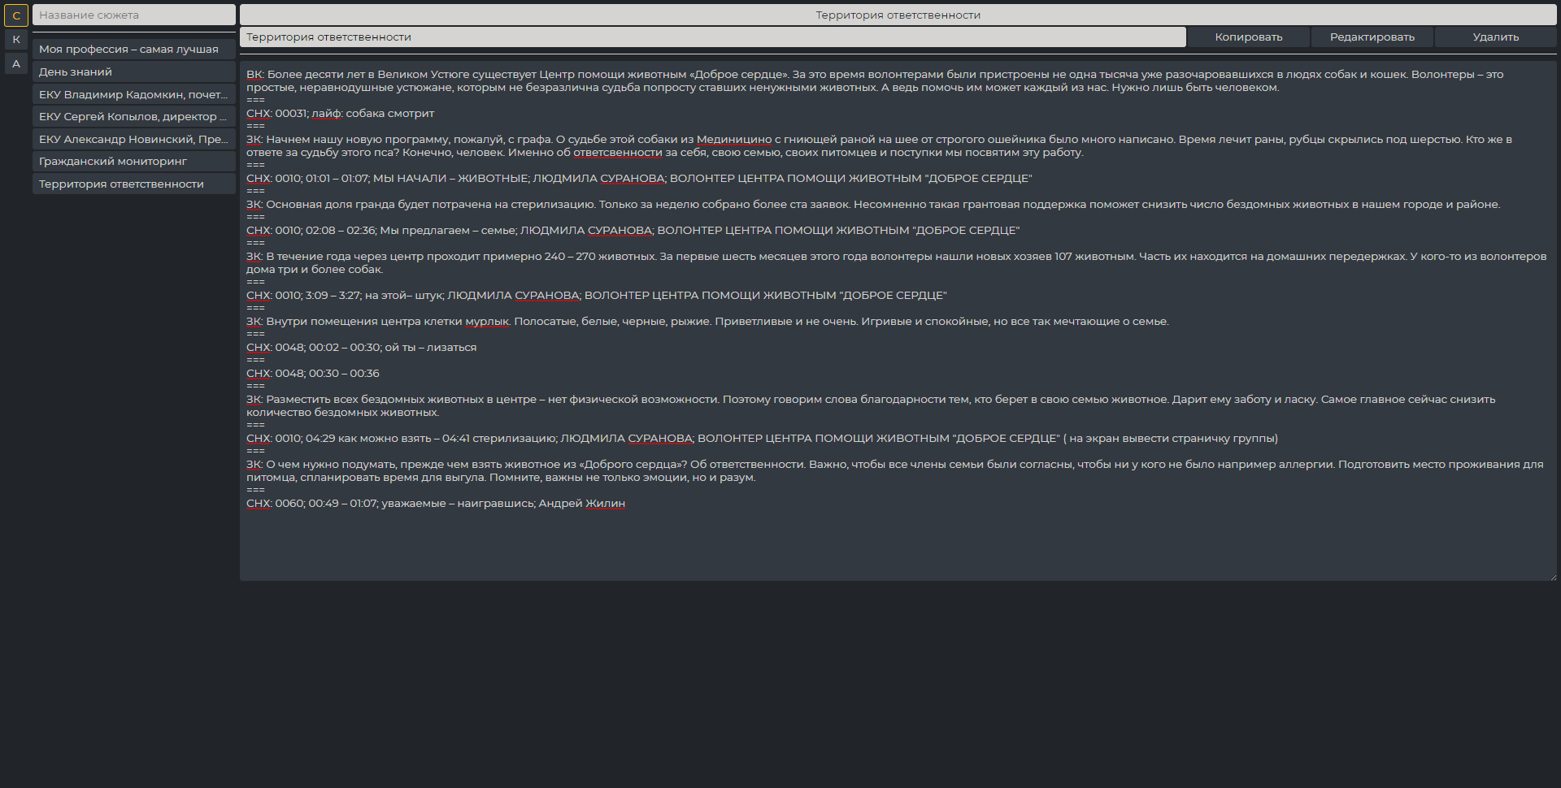Click the 'Название сюжета' search field
Viewport: 1561px width, 788px height.
pos(134,15)
